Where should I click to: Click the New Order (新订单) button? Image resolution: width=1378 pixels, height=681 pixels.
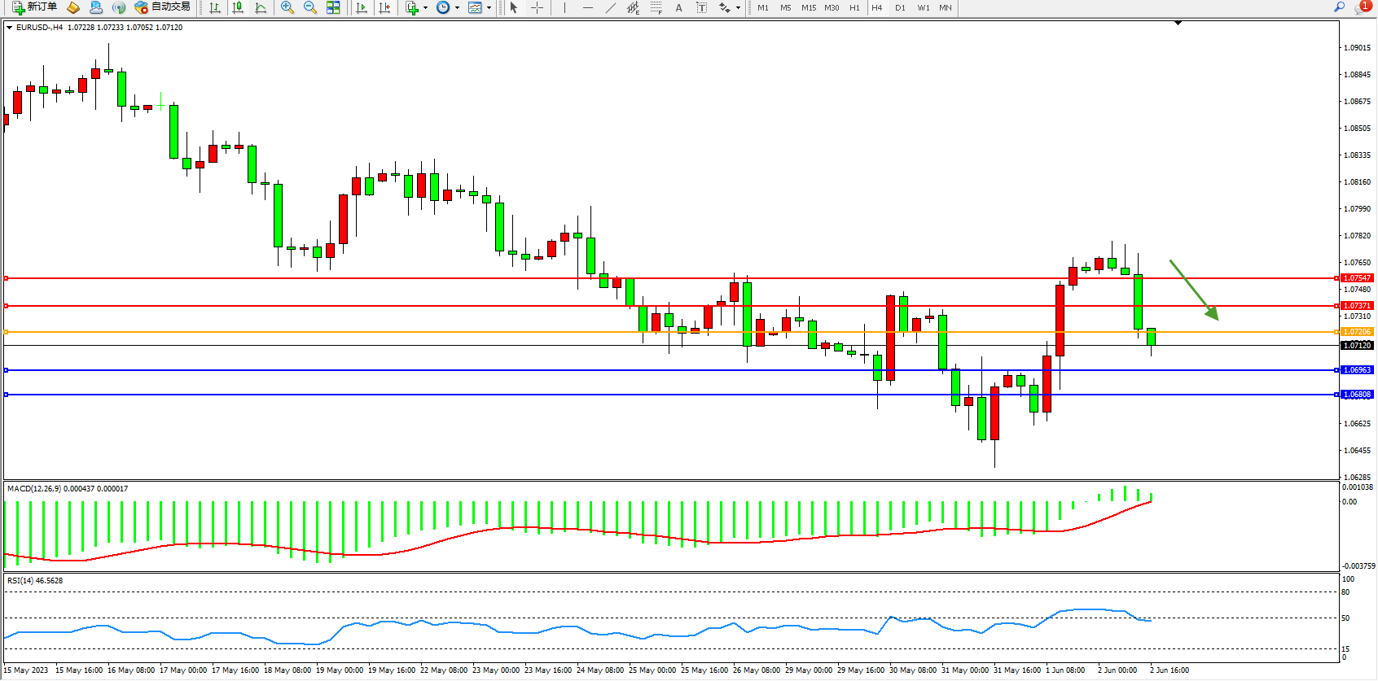(x=34, y=7)
